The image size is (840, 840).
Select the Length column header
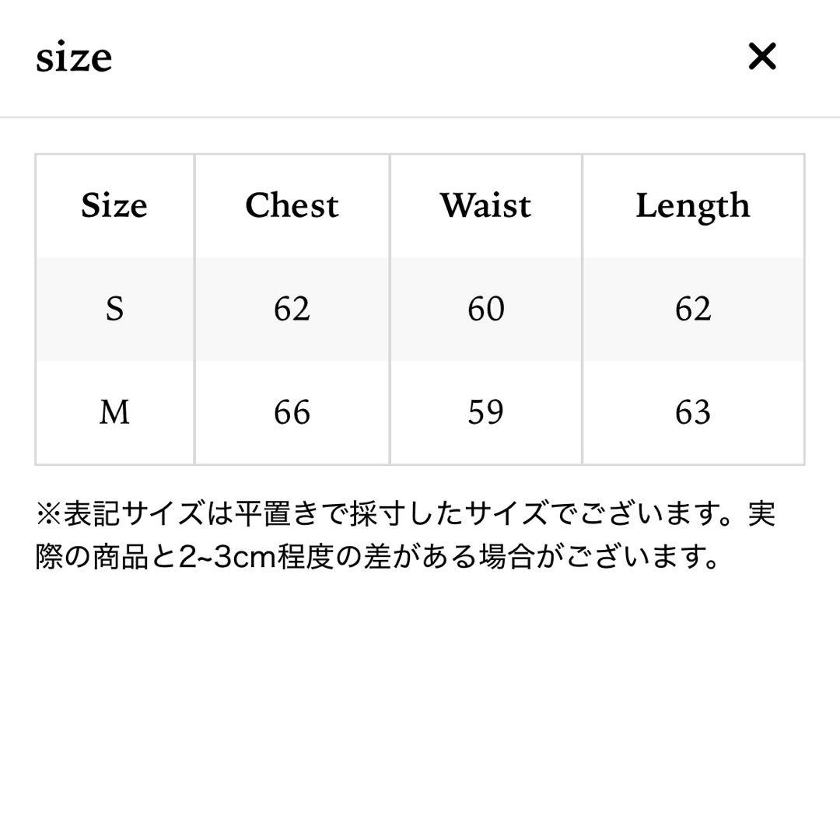click(x=693, y=205)
